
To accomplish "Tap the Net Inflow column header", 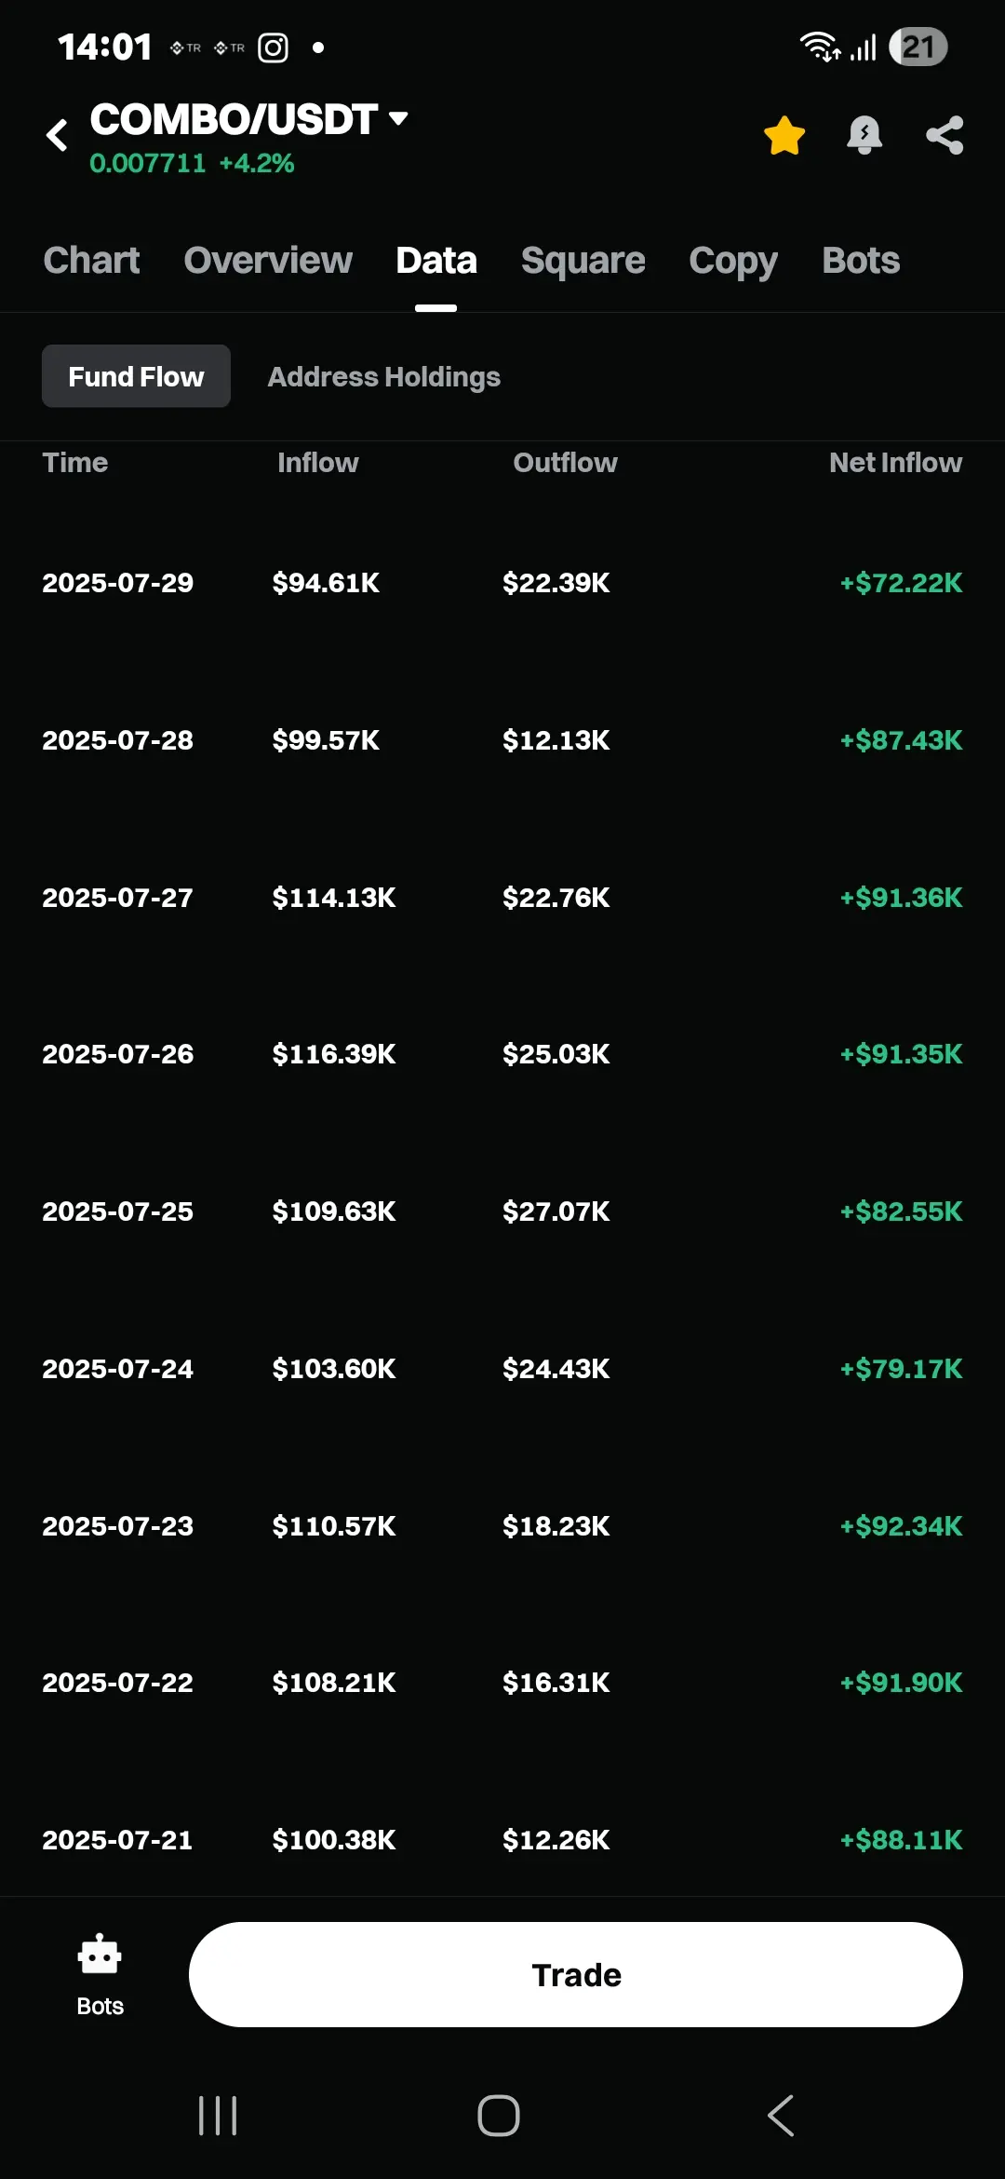I will (x=895, y=463).
